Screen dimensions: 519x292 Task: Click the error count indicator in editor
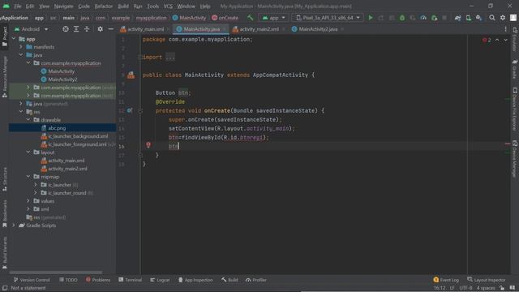click(x=487, y=40)
